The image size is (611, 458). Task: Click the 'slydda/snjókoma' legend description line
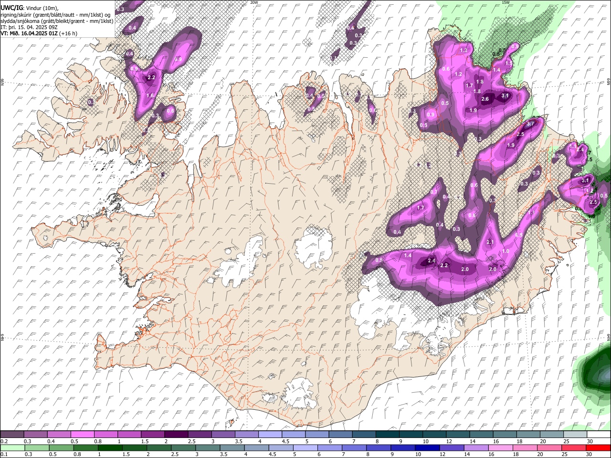[57, 21]
